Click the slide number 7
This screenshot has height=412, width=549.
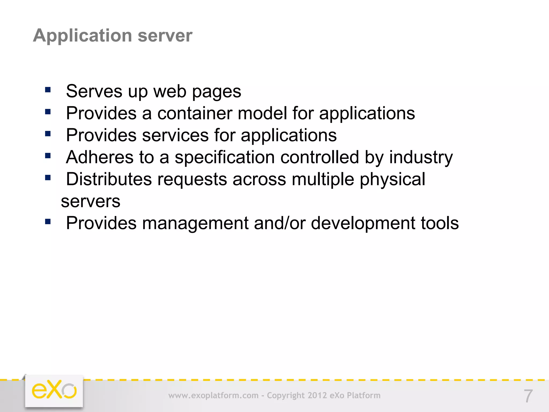[x=528, y=396]
